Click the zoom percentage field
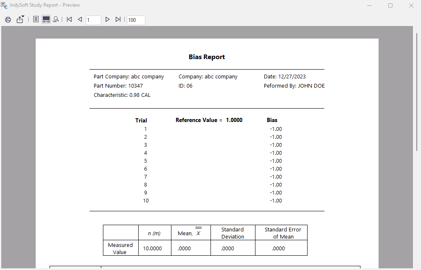Screen dimensions: 421x270 point(136,20)
